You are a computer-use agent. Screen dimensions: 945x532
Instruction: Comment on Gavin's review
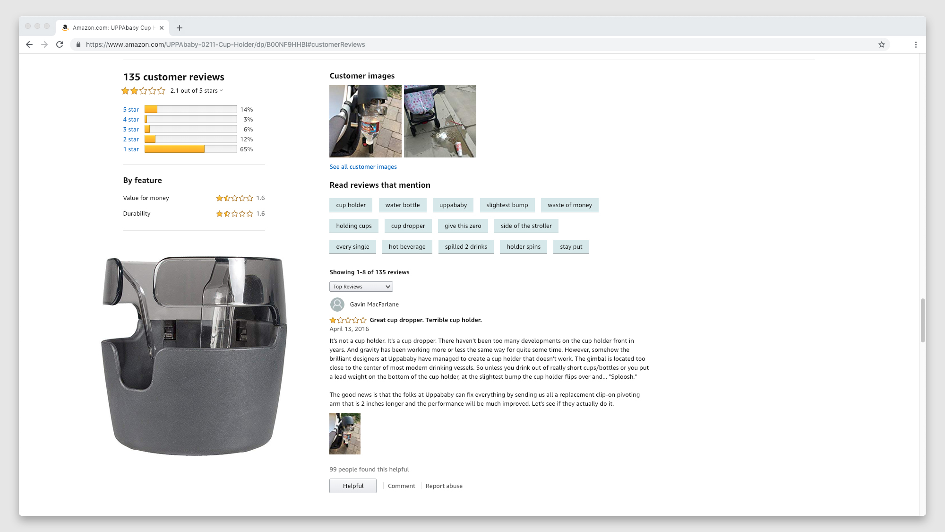coord(401,486)
